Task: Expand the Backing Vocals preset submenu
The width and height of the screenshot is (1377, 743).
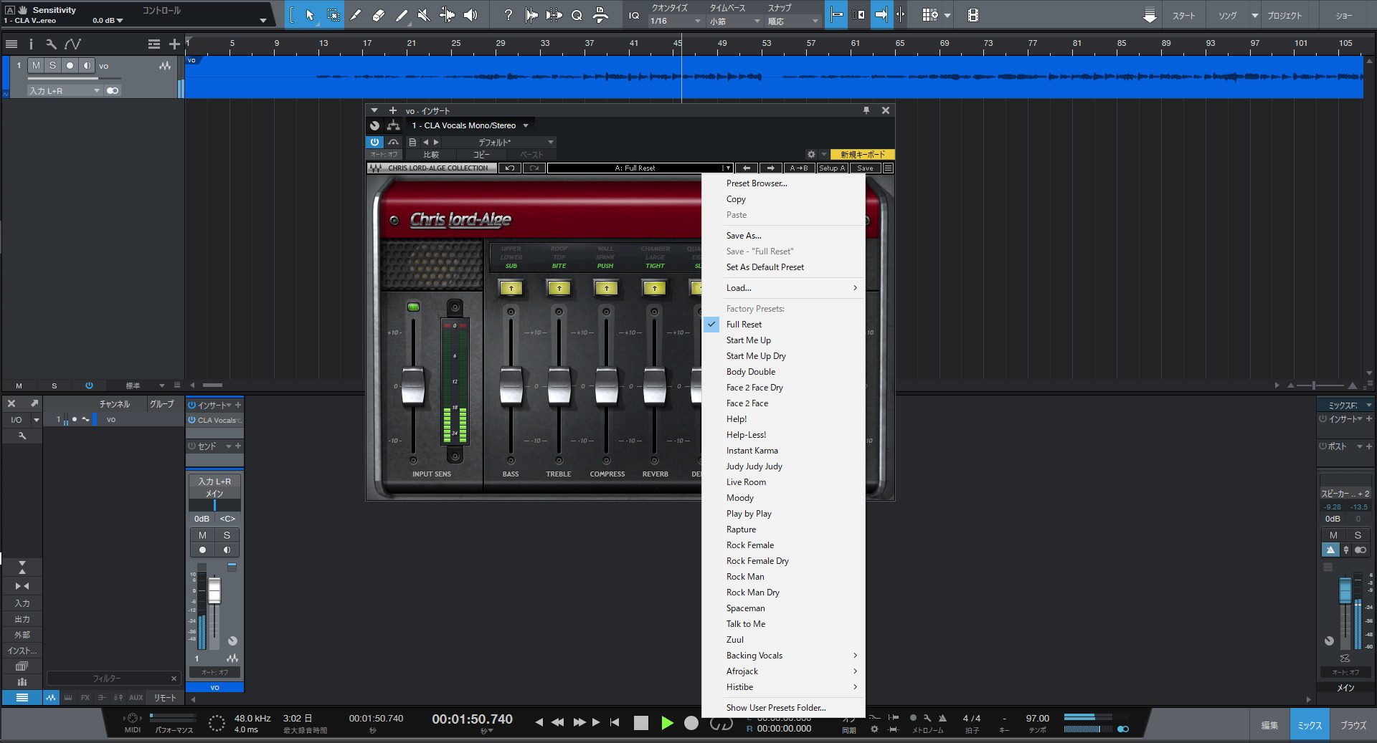Action: (x=783, y=656)
